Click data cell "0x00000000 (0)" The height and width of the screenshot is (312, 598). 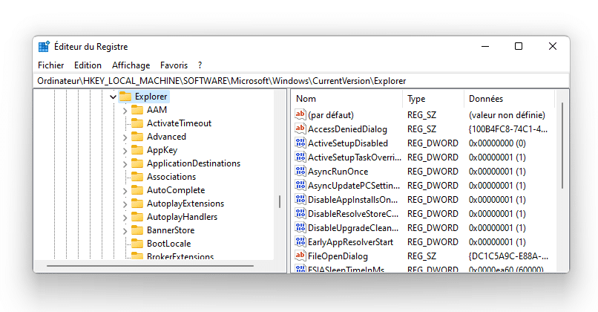[497, 143]
